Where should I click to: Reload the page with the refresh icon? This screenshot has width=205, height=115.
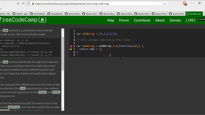coord(18,4)
